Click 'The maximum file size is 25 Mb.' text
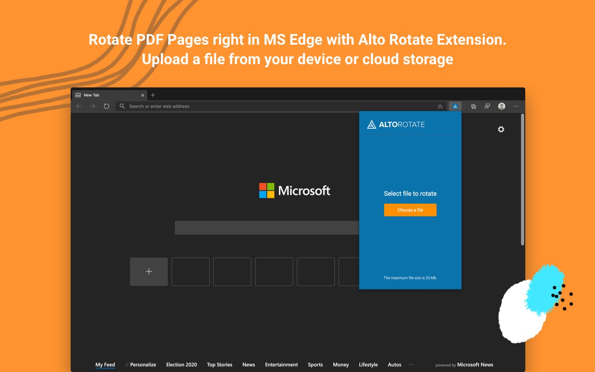This screenshot has width=595, height=372. tap(410, 278)
